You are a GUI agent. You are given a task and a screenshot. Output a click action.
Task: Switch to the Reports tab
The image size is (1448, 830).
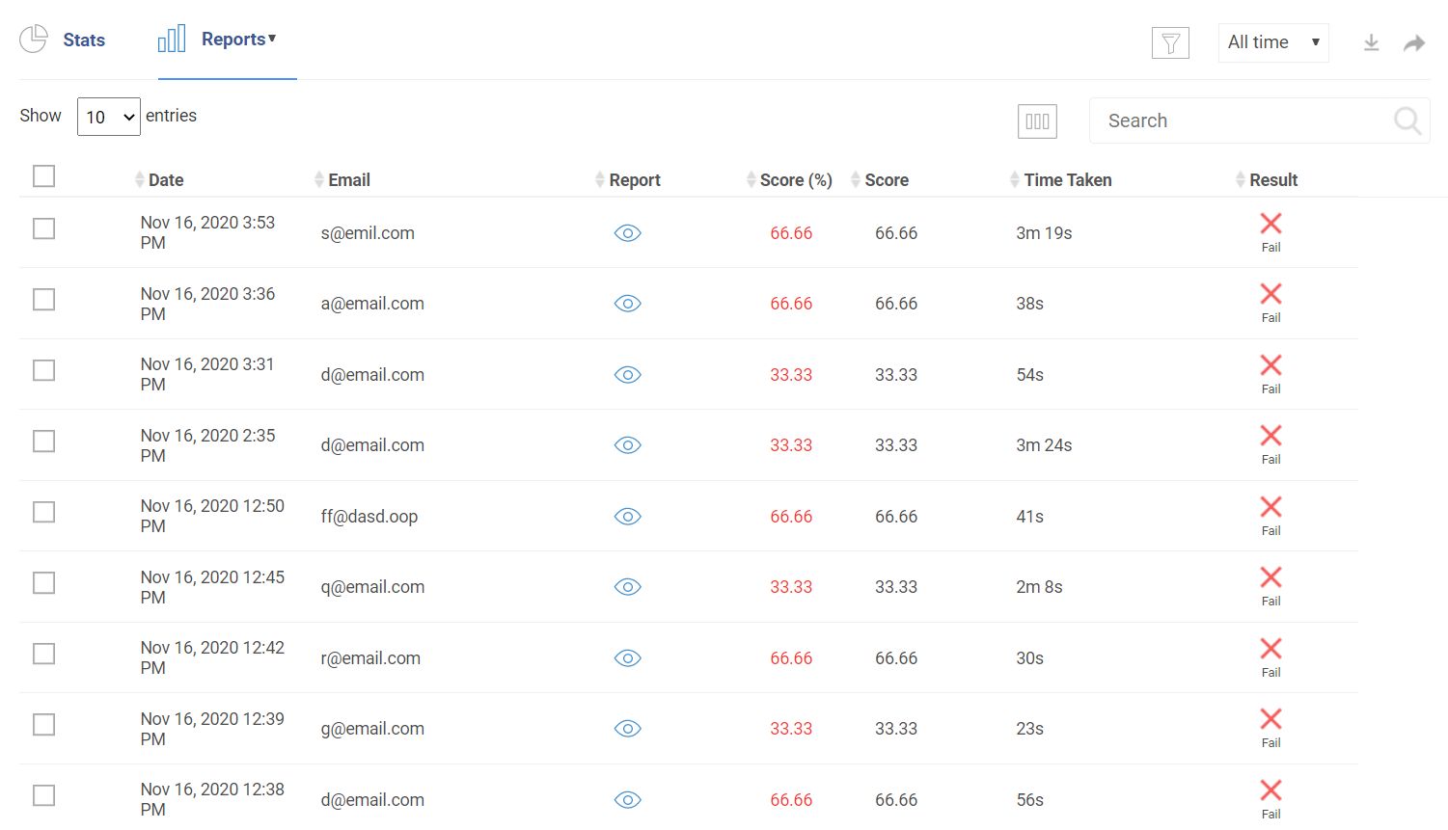227,40
